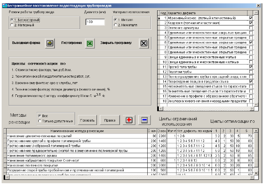This screenshot has width=264, height=184.
Task: Click the Диаметр (мм) input field
Action: [x=95, y=22]
